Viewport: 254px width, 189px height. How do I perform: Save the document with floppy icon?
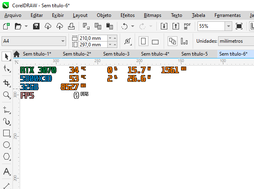(x=36, y=26)
